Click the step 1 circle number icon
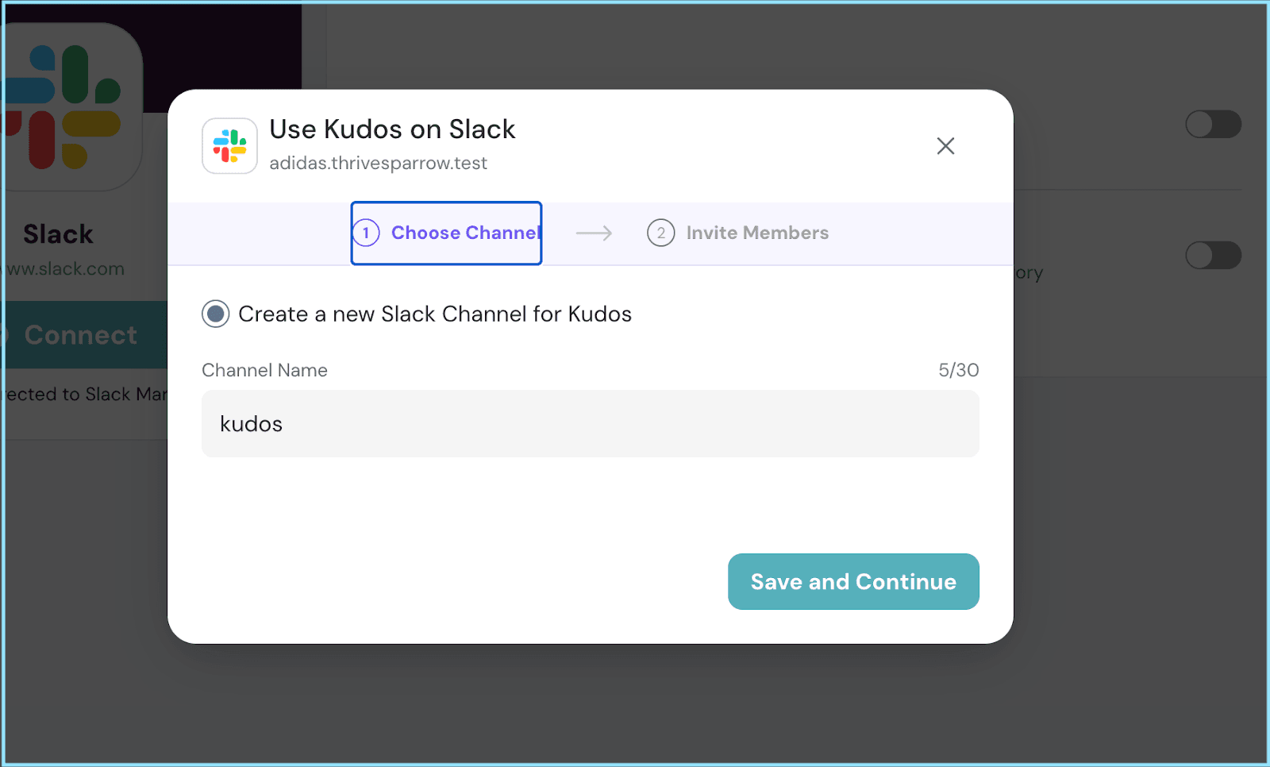This screenshot has height=767, width=1270. (366, 233)
